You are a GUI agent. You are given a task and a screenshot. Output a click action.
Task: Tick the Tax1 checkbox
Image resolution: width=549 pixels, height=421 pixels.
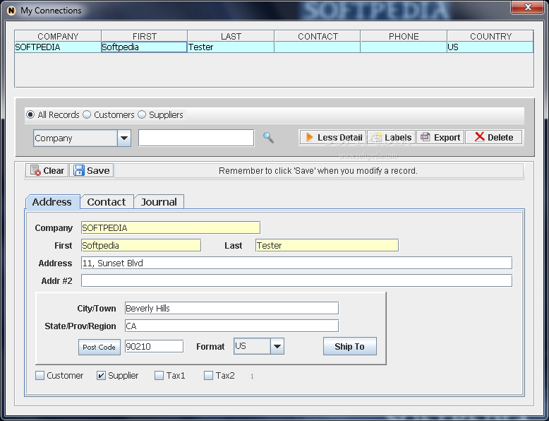(x=159, y=376)
